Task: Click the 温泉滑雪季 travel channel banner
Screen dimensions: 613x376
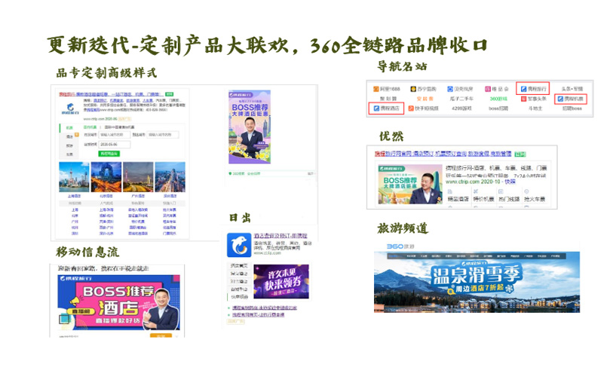Action: [x=477, y=281]
